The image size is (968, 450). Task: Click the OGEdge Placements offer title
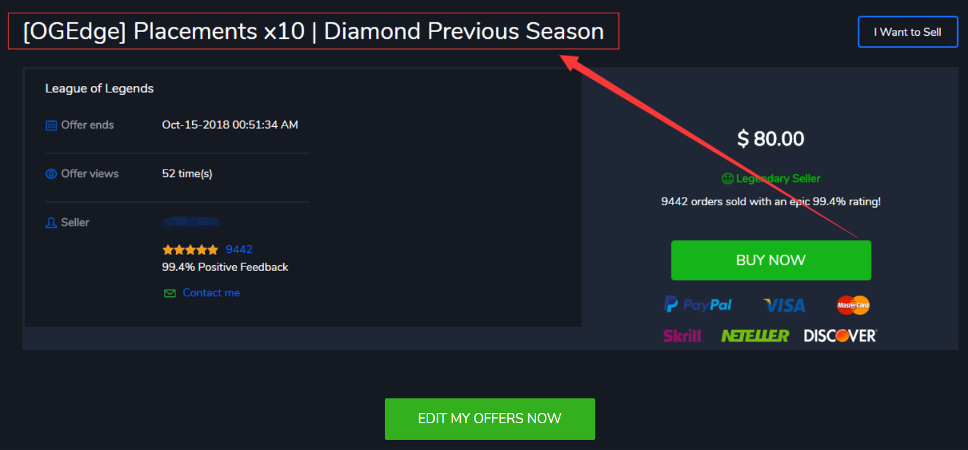point(313,31)
